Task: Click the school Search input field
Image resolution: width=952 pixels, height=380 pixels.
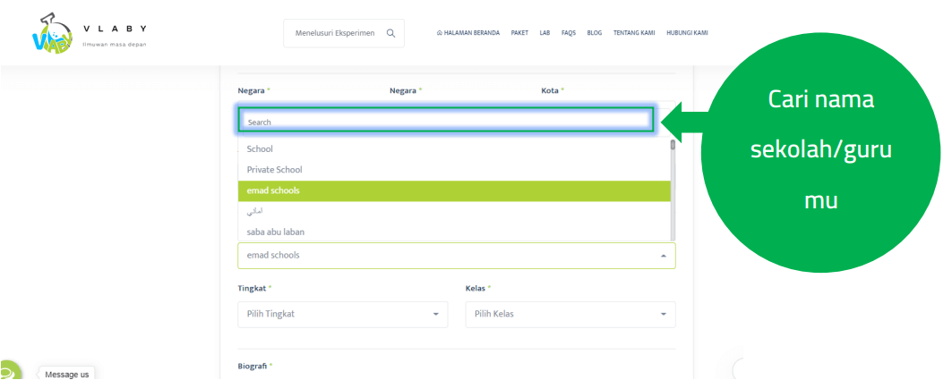Action: 445,122
